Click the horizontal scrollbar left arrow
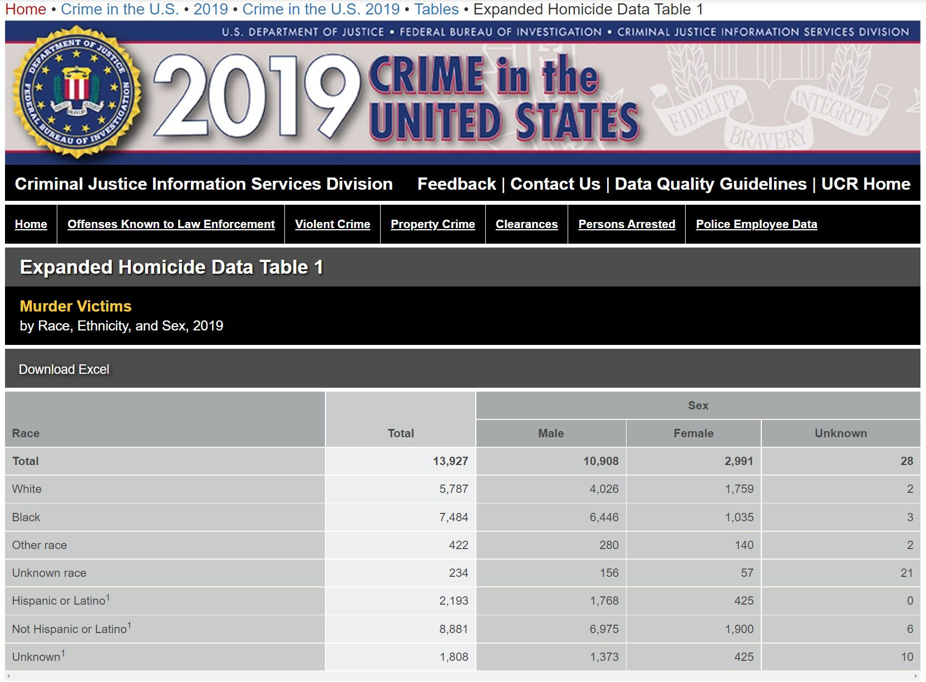 pos(8,676)
